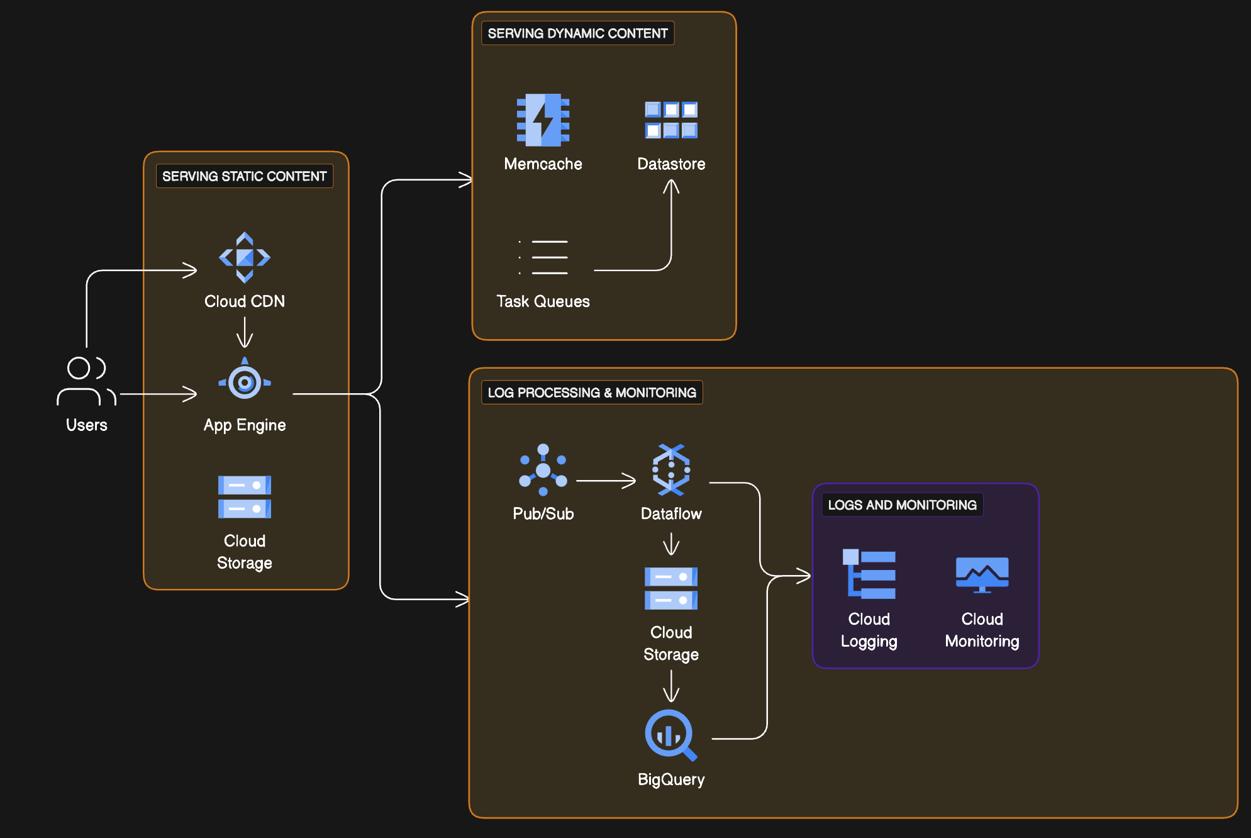Select the Users icon
Screen dimensions: 1251x838
coord(87,381)
